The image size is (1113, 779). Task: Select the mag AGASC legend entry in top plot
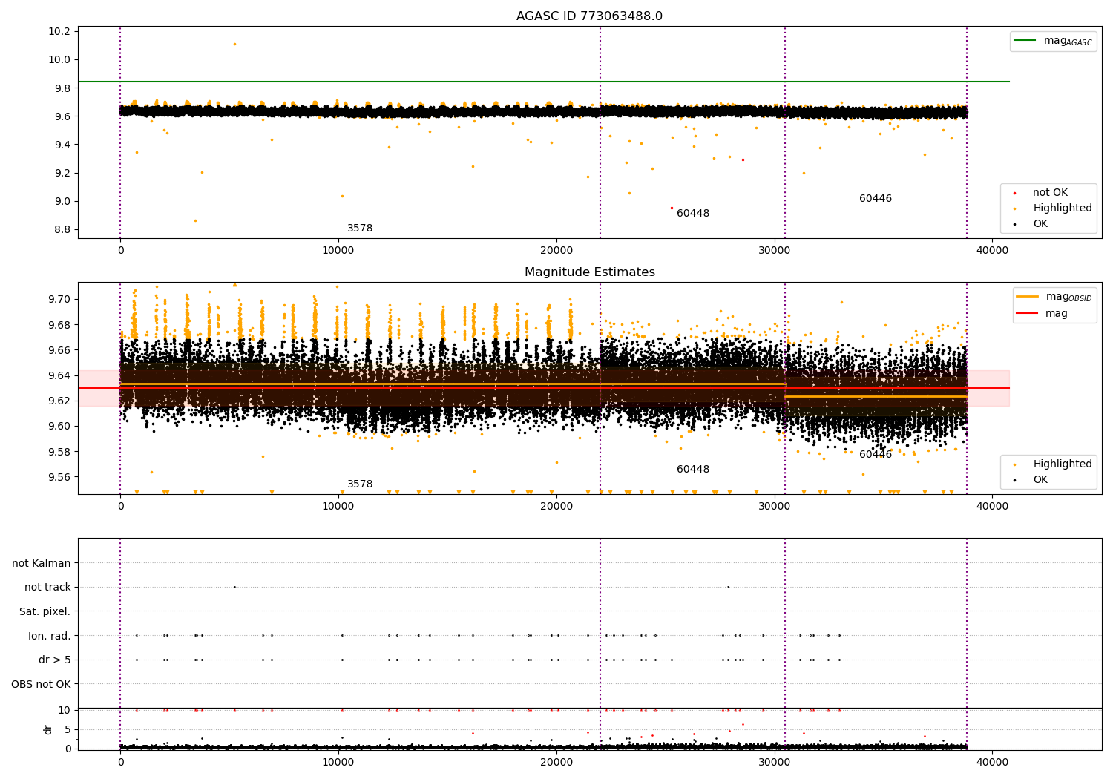point(1053,41)
